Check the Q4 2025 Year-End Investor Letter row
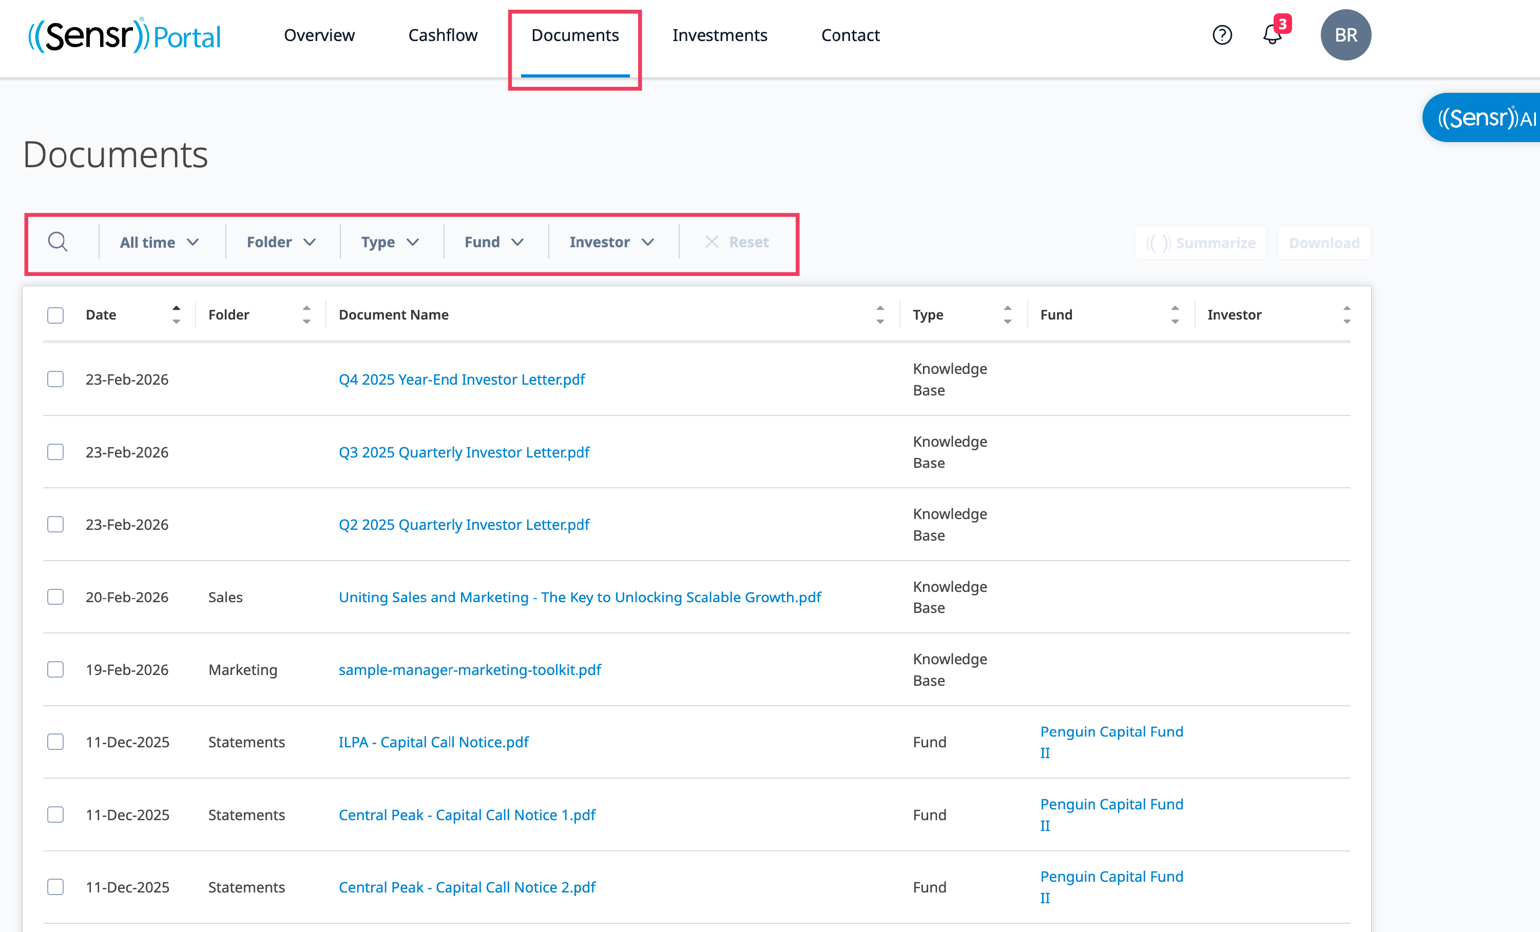 coord(55,380)
